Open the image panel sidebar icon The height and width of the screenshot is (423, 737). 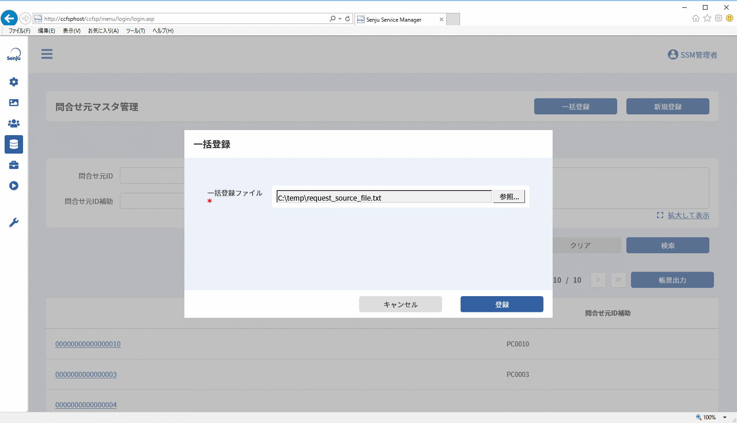point(14,102)
